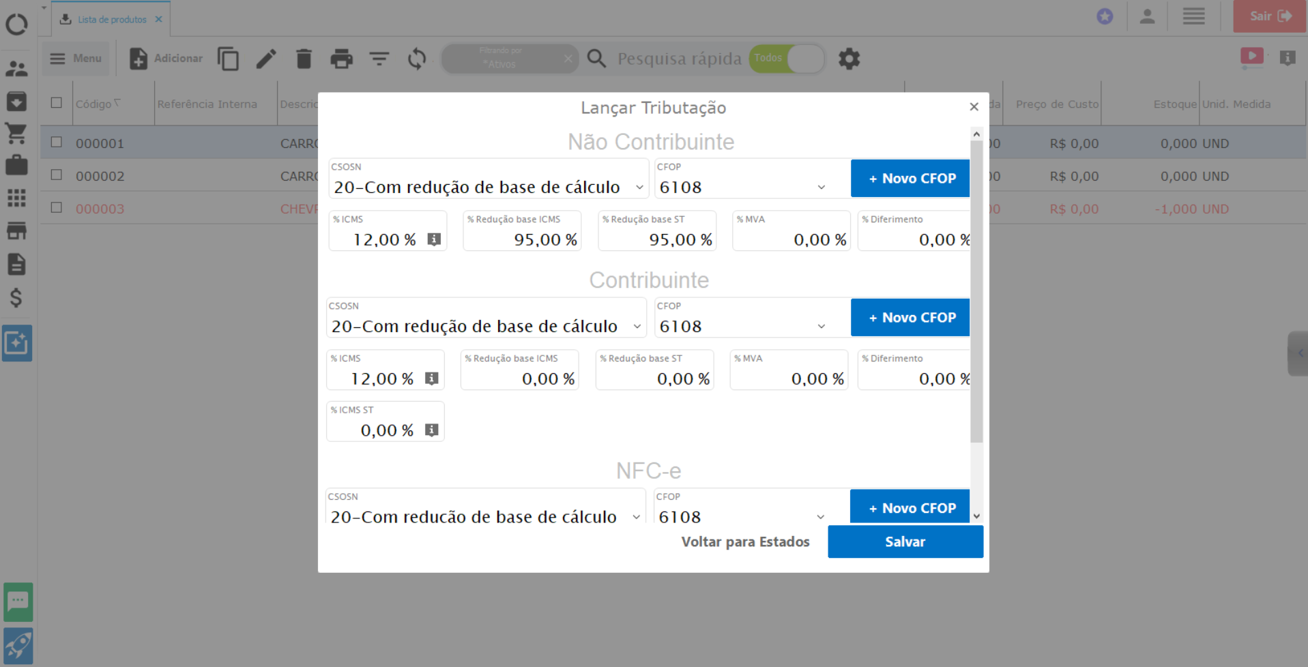Click the settings gear icon in toolbar
The image size is (1308, 667).
(849, 59)
